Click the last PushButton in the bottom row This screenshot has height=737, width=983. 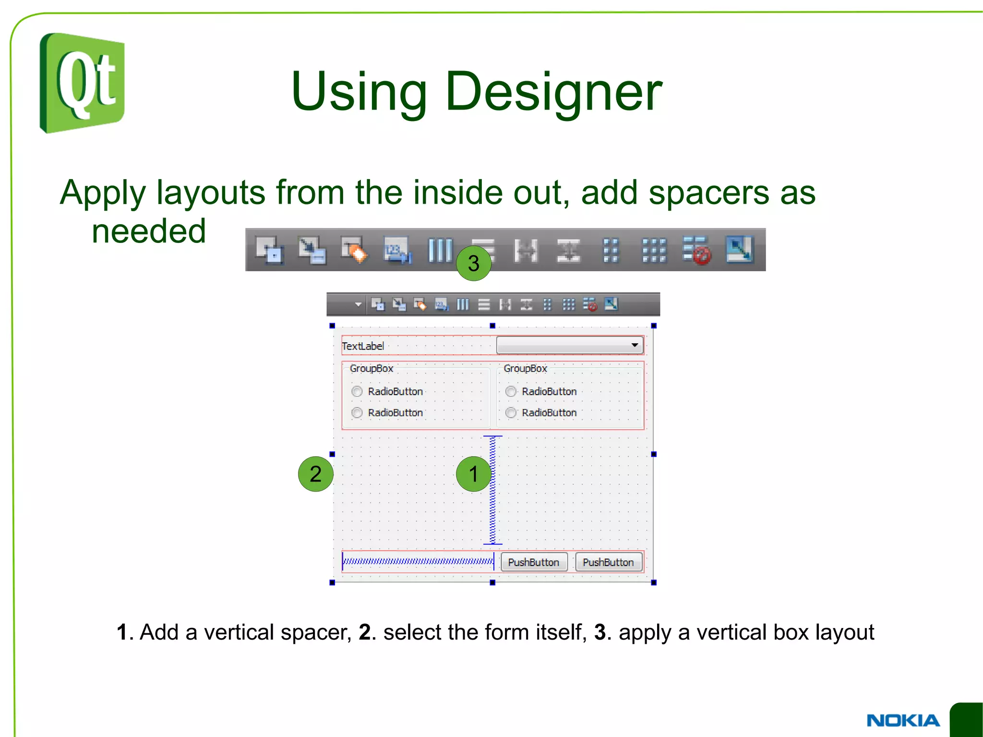pyautogui.click(x=609, y=562)
